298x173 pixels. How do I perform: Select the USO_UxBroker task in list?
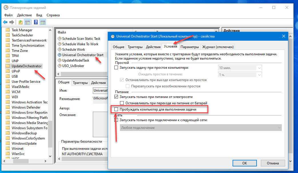(73, 66)
